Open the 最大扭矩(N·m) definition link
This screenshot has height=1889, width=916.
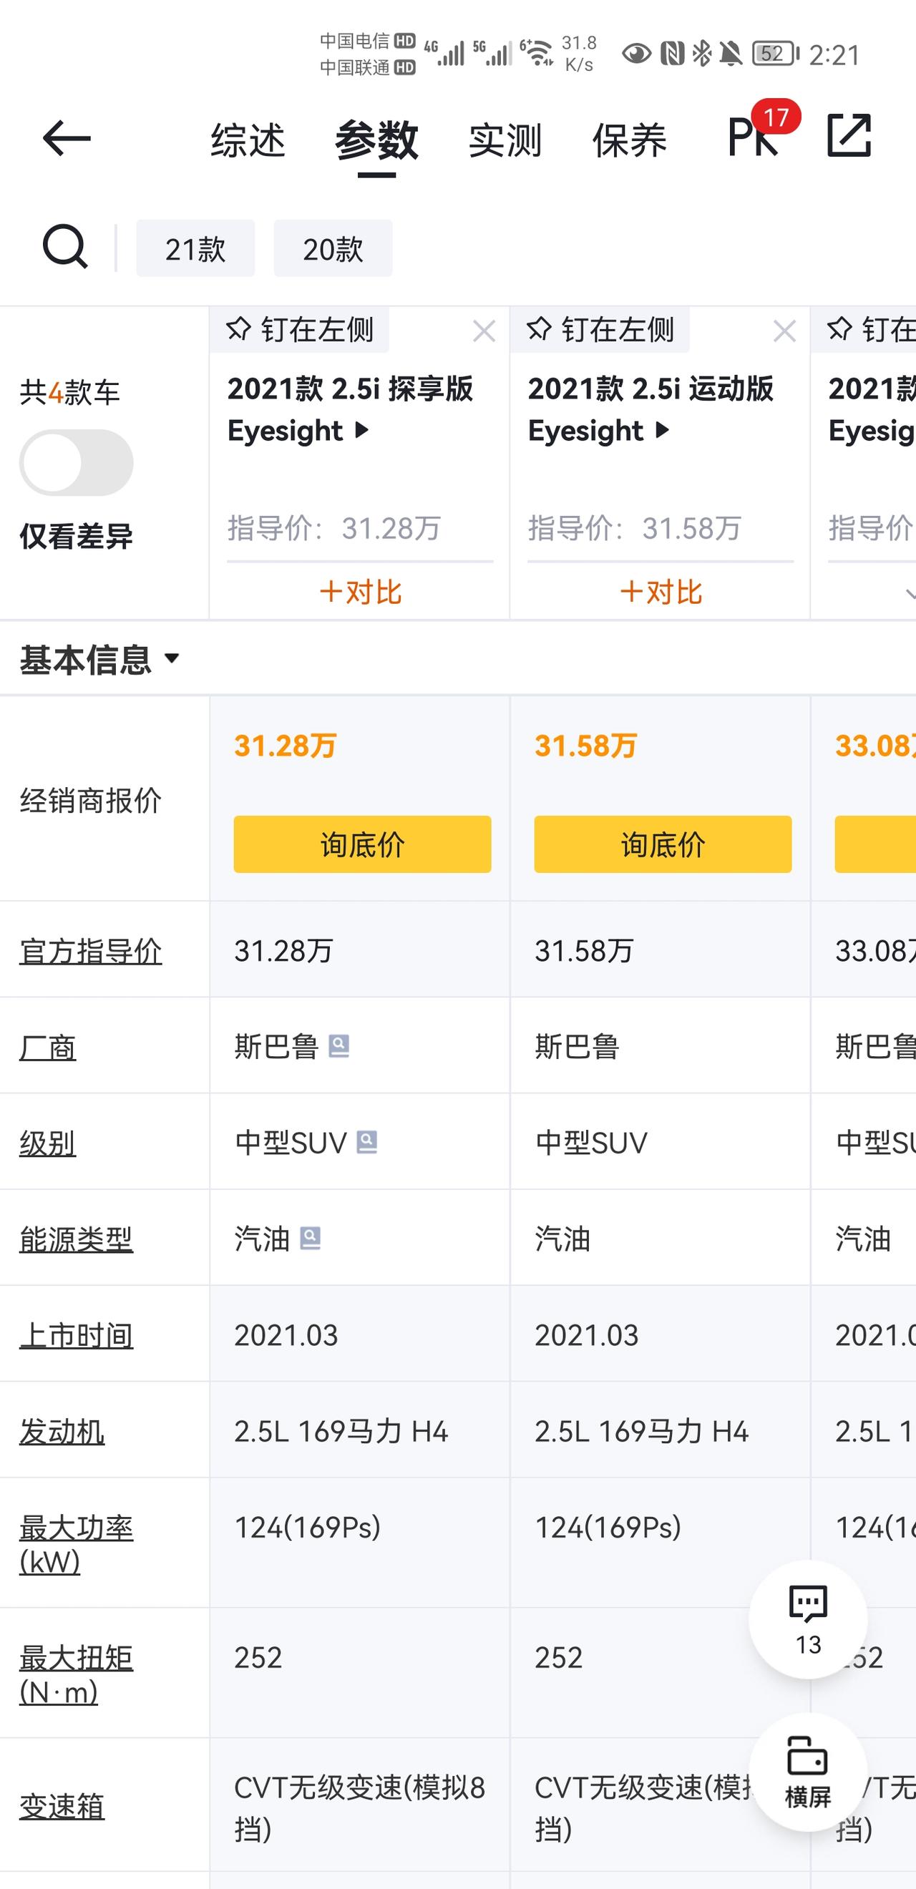tap(77, 1675)
